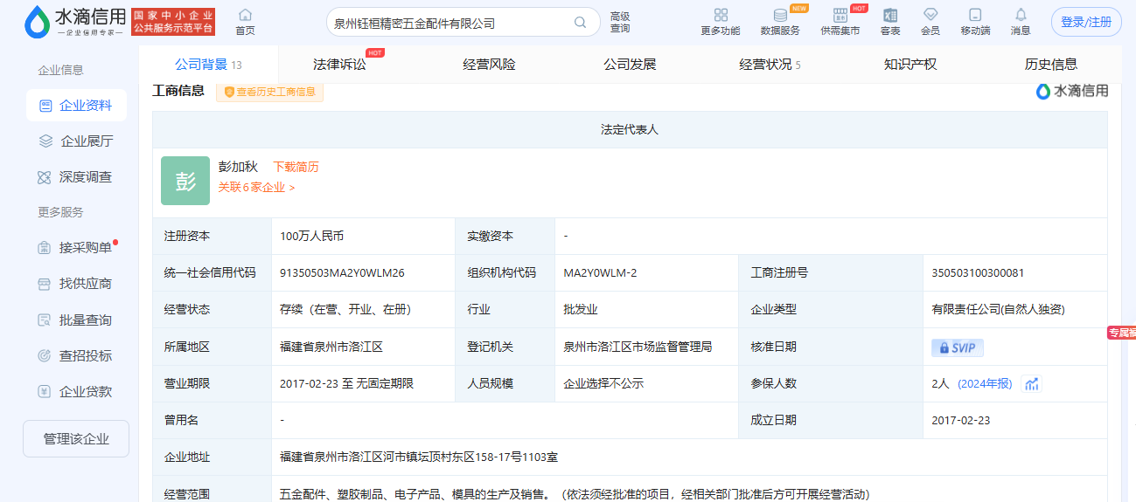Click the 参保人数 trend chart icon
Viewport: 1136px width, 502px height.
coord(1032,384)
